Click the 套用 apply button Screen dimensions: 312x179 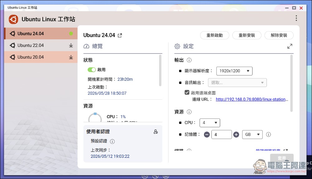coord(281,158)
